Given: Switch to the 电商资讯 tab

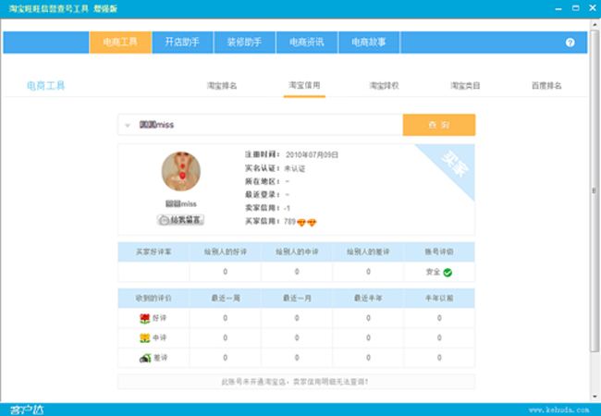Looking at the screenshot, I should (x=307, y=43).
